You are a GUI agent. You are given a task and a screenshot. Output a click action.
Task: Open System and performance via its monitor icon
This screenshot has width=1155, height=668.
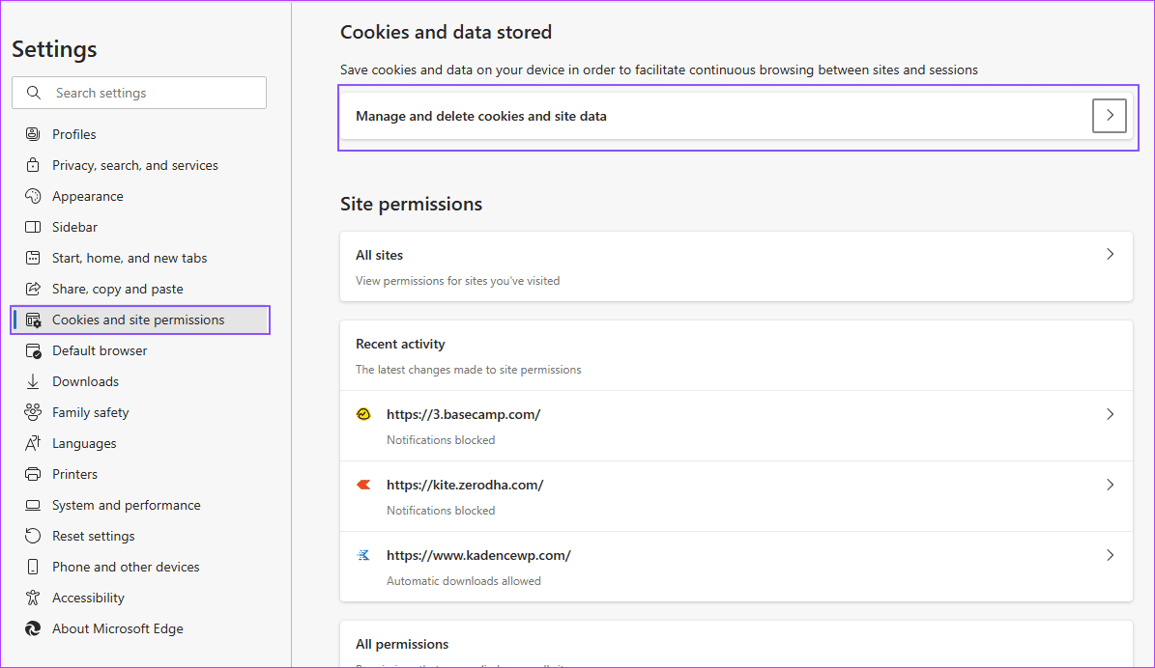coord(32,505)
